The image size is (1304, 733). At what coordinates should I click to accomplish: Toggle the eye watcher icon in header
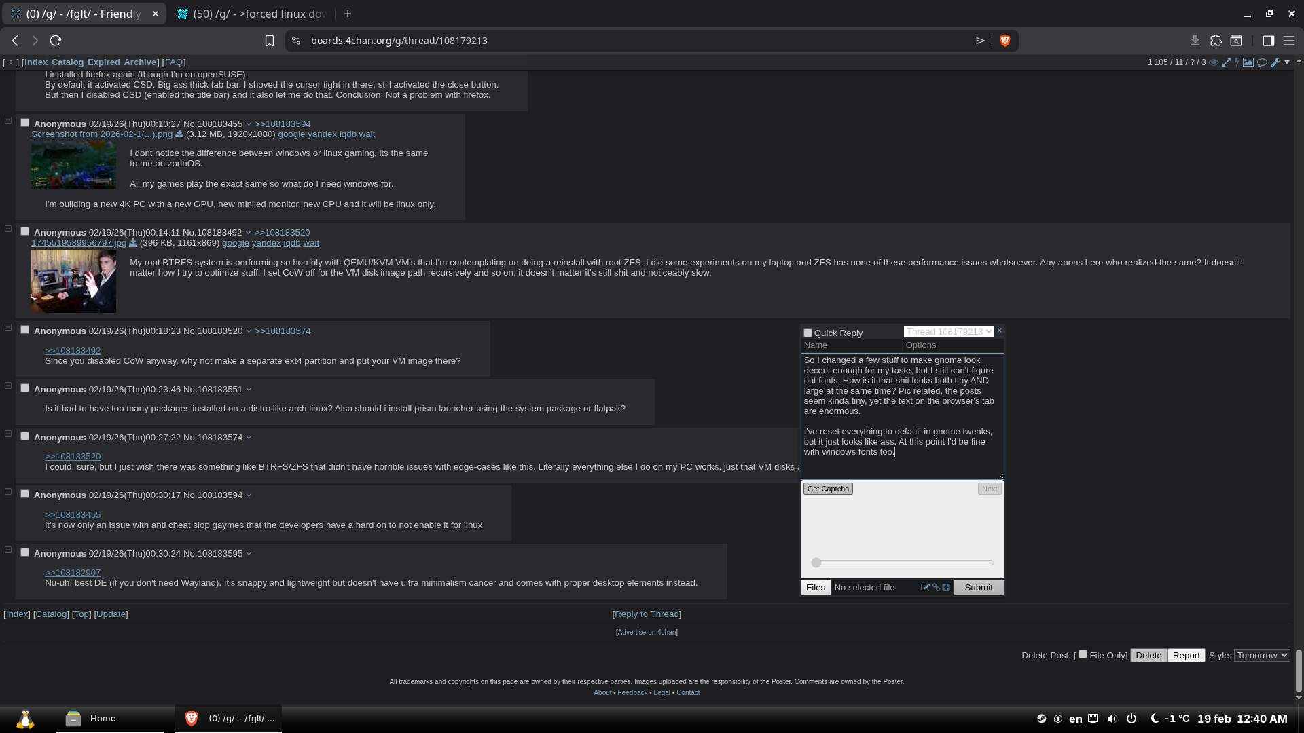1214,62
